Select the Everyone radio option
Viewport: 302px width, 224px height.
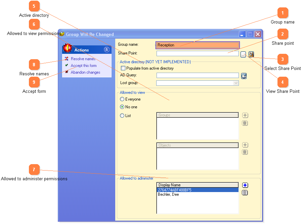pyautogui.click(x=122, y=99)
